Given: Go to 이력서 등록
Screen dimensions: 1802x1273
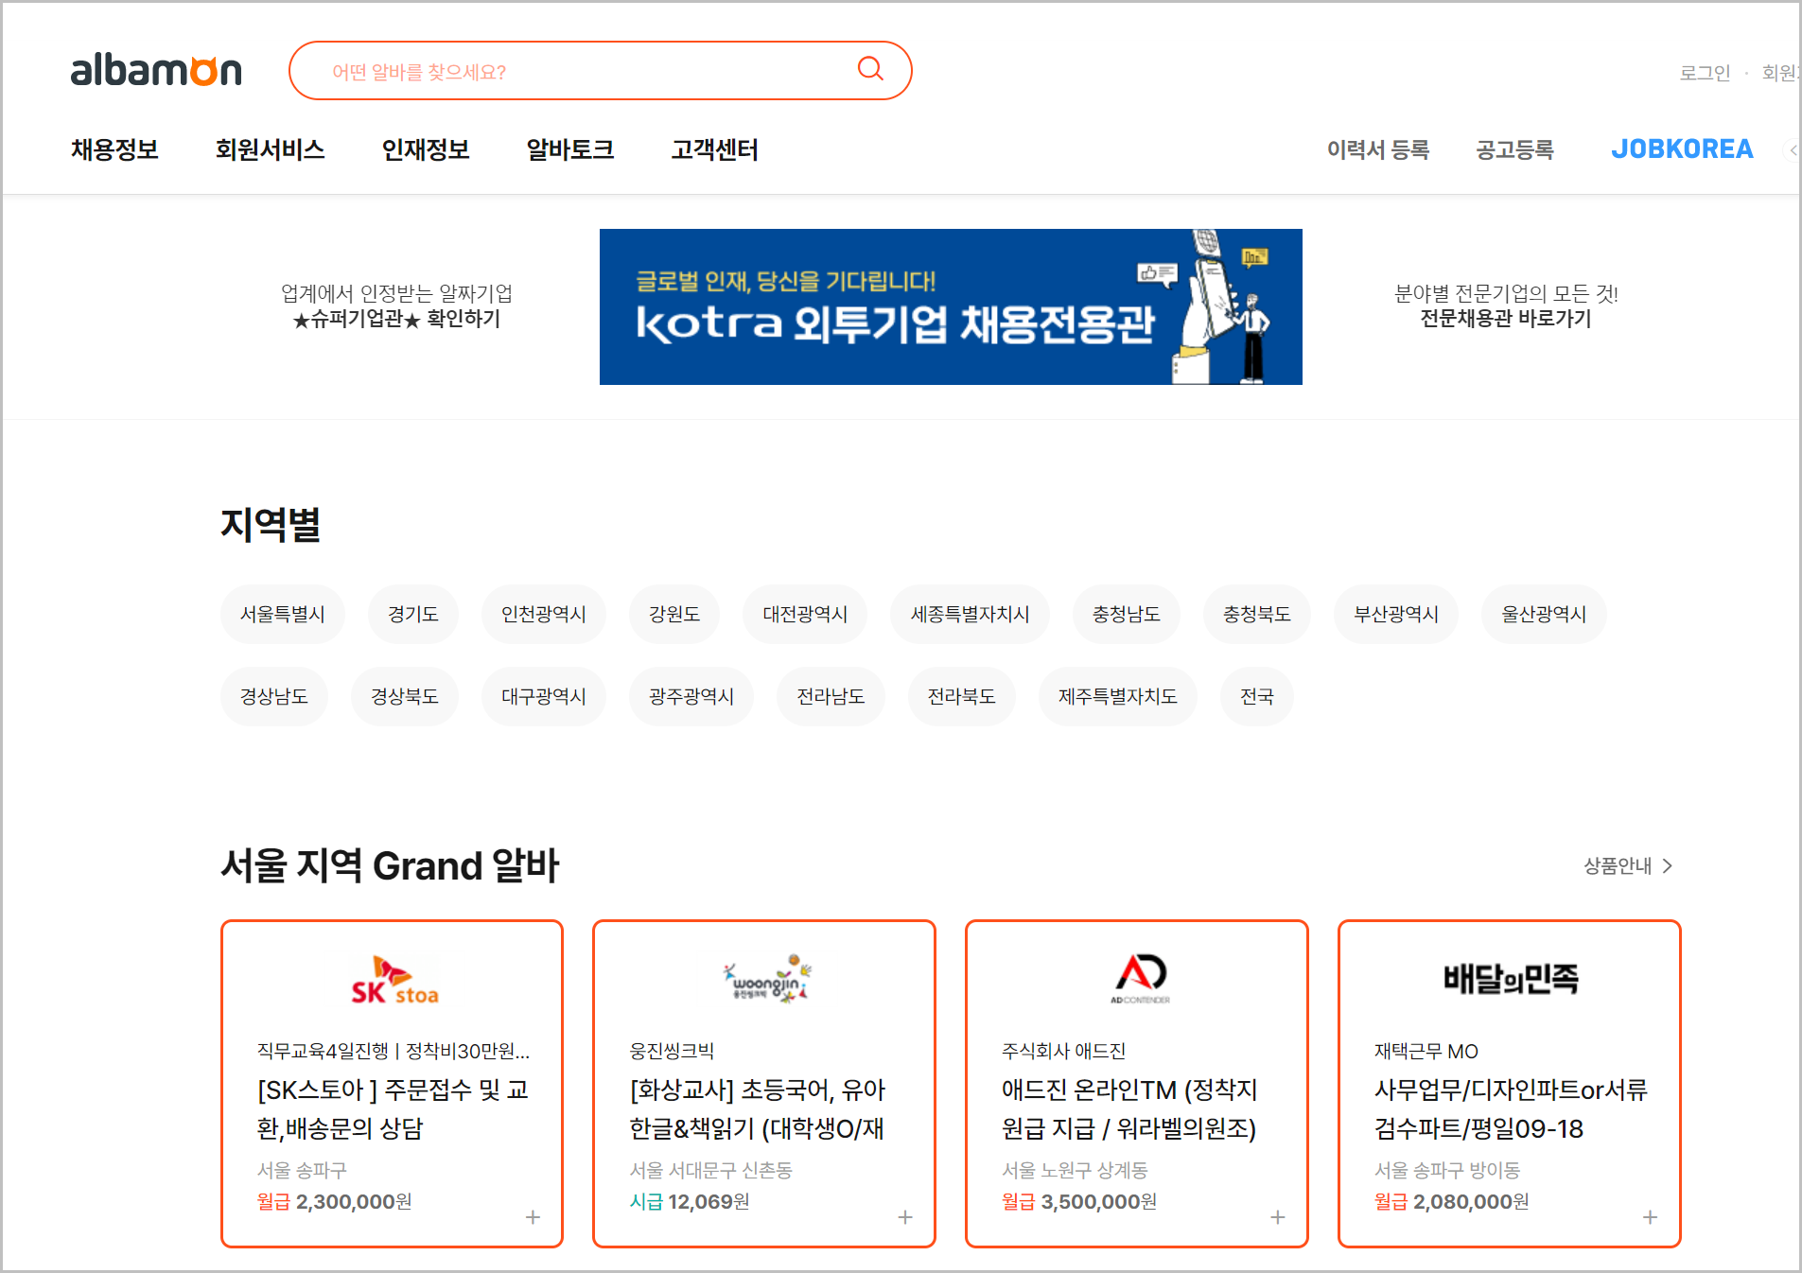Looking at the screenshot, I should (1378, 149).
